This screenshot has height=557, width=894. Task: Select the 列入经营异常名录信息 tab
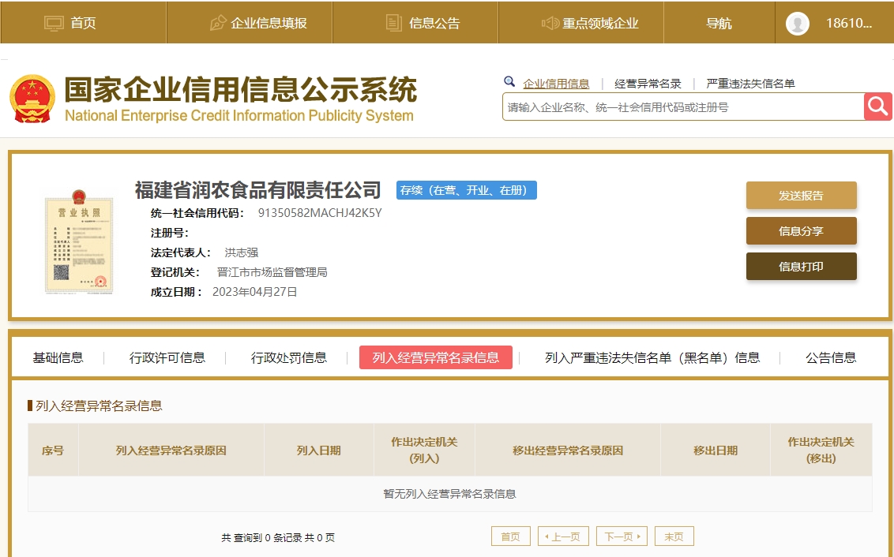click(x=436, y=357)
